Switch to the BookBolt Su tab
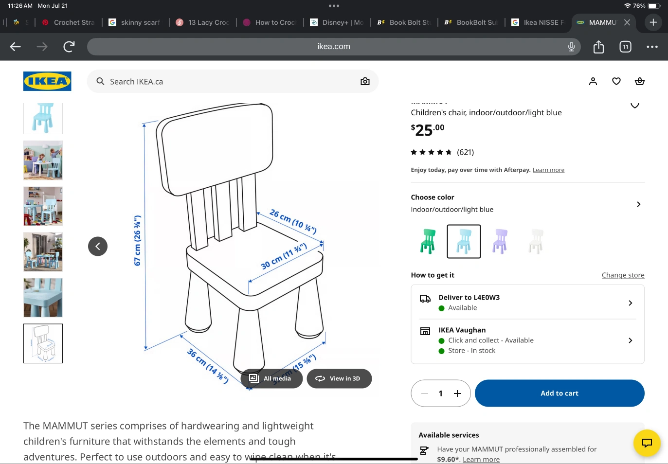The height and width of the screenshot is (464, 668). point(471,22)
